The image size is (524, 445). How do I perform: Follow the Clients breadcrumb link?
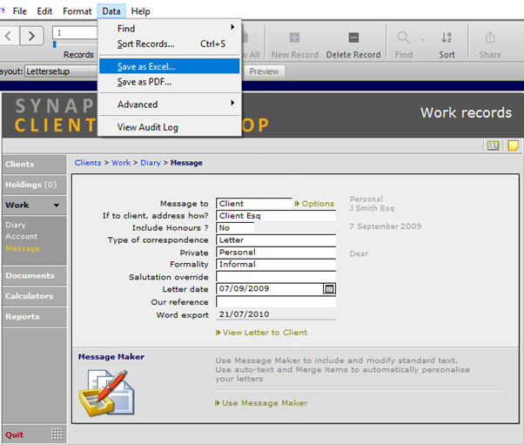[88, 163]
